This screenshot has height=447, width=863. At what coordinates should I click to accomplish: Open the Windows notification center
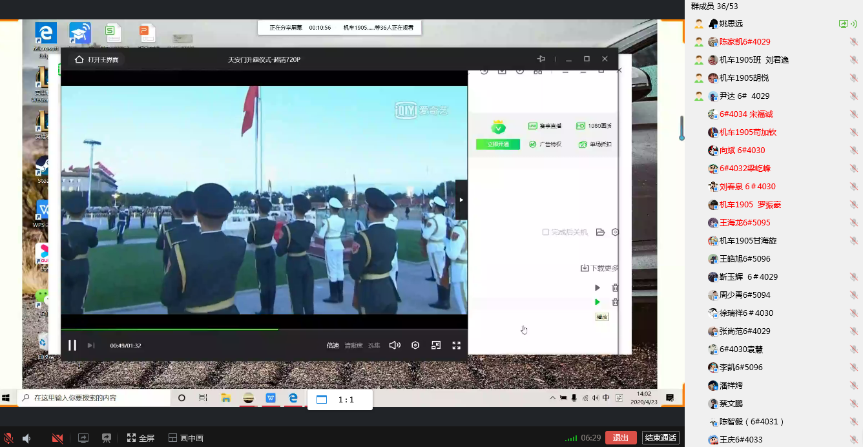click(x=670, y=398)
